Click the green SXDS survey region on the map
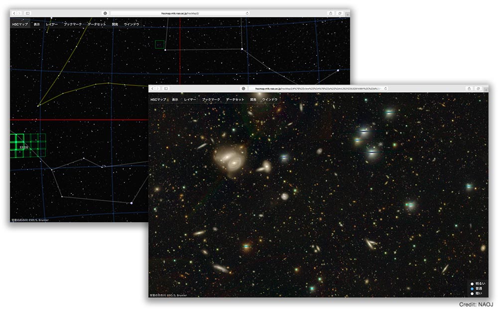The image size is (498, 309). coord(23,148)
